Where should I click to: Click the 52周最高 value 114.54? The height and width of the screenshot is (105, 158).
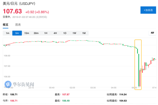(x=123, y=95)
